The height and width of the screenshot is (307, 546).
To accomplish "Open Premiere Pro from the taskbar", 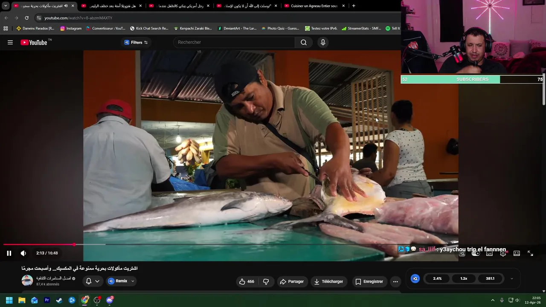I will (47, 300).
